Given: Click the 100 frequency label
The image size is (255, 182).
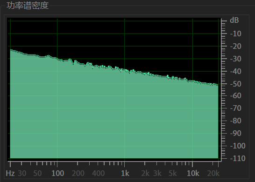Looking at the screenshot, I should [x=58, y=174].
